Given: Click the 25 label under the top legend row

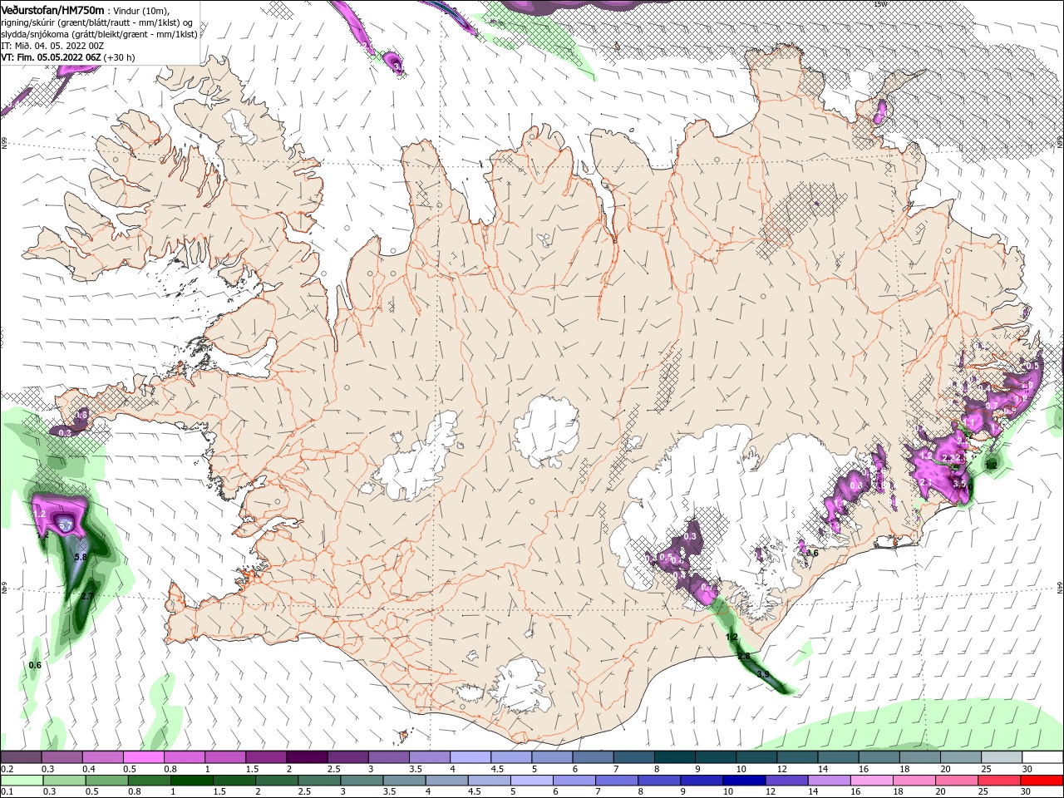Looking at the screenshot, I should point(986,769).
